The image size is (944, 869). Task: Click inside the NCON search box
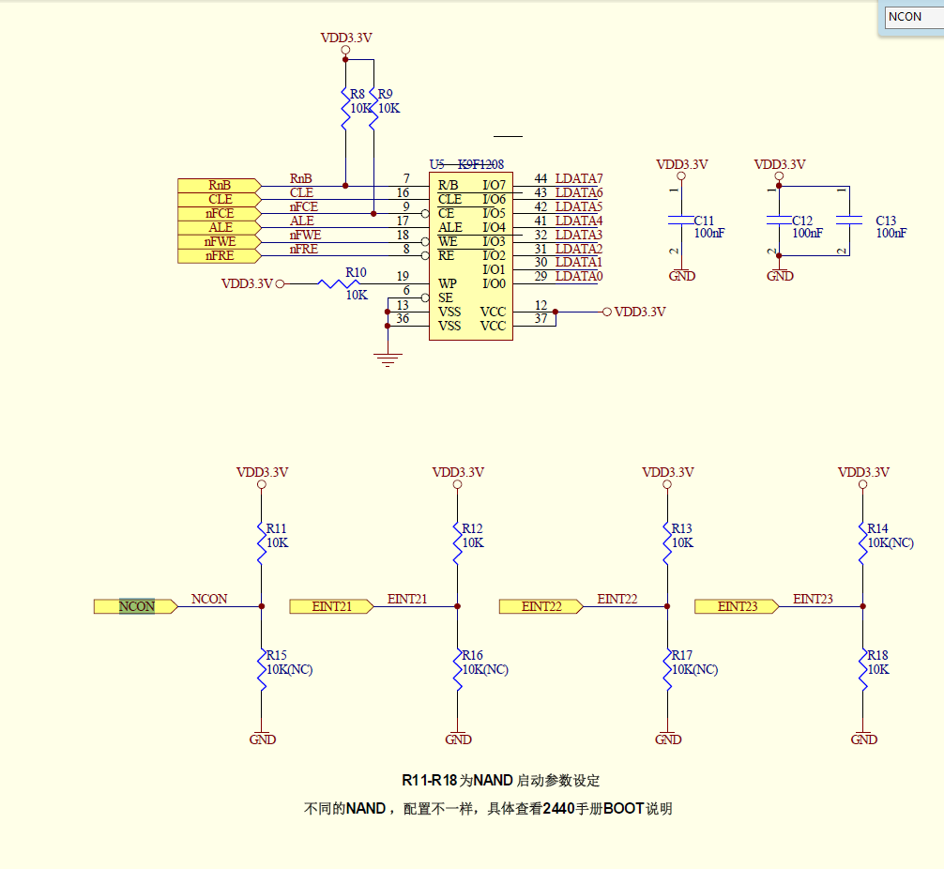pos(912,16)
